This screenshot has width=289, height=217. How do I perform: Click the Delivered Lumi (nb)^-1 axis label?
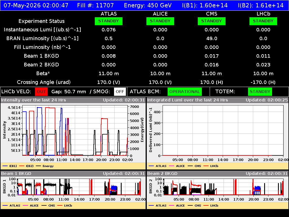pos(151,130)
